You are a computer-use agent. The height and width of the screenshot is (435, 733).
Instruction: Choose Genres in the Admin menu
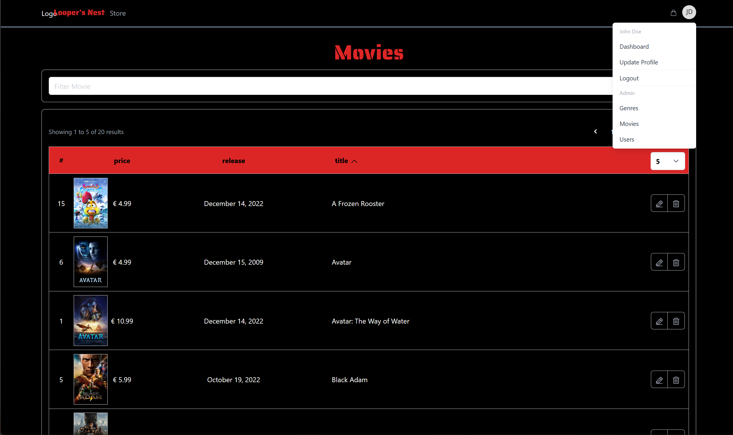[x=629, y=108]
